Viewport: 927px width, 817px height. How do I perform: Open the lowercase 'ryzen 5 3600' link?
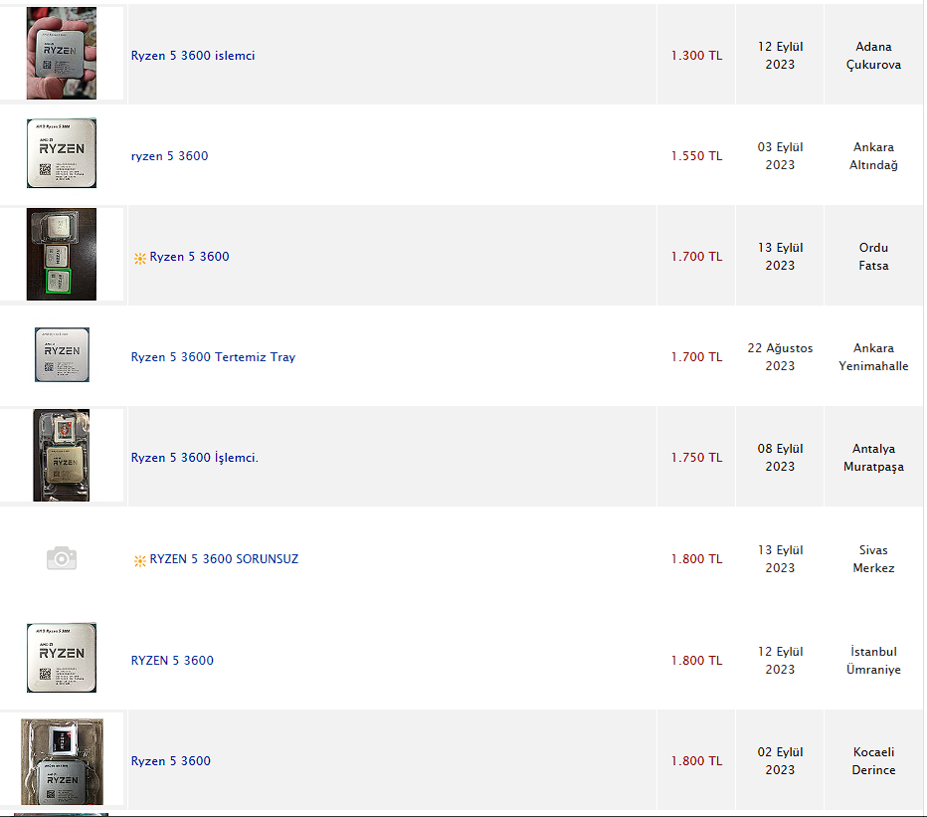tap(170, 156)
